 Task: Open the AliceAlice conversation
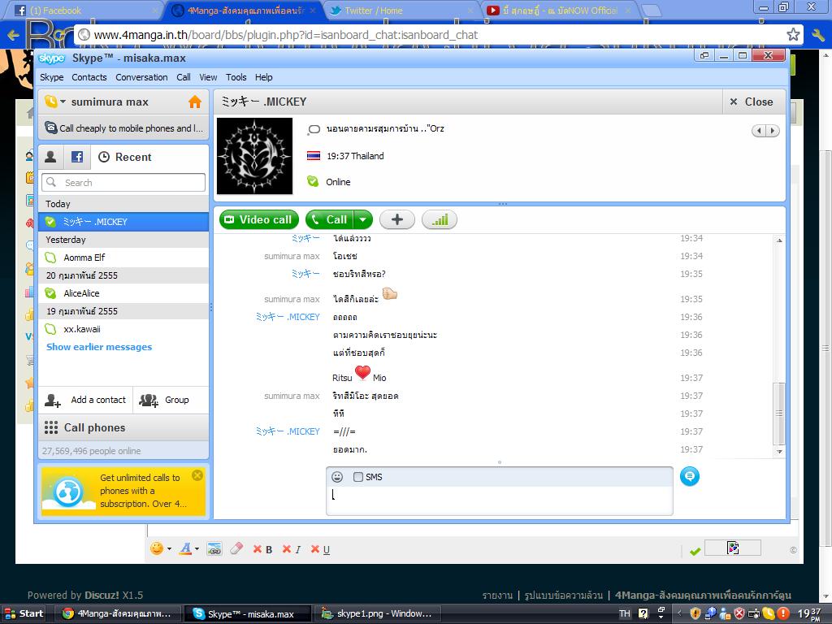click(x=123, y=293)
